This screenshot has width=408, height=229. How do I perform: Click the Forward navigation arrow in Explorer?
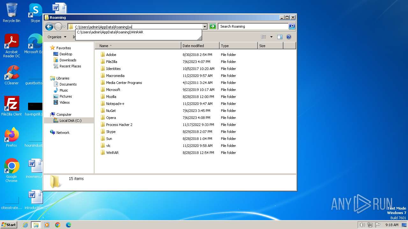58,27
